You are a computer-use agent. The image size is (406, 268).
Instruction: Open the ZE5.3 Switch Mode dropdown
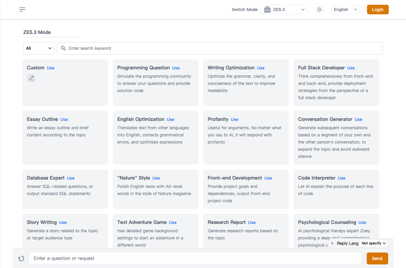tap(284, 10)
